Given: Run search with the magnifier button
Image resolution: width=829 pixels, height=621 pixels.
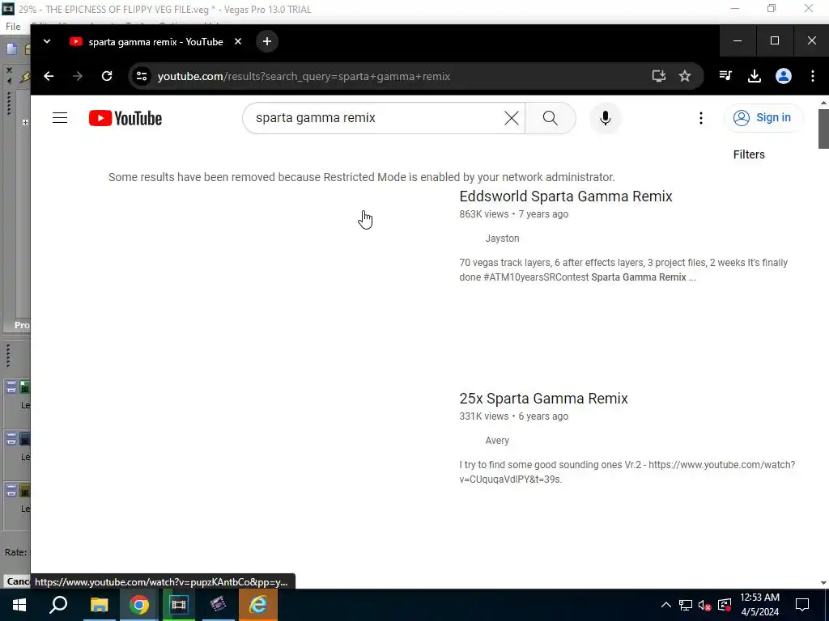Looking at the screenshot, I should pos(551,118).
